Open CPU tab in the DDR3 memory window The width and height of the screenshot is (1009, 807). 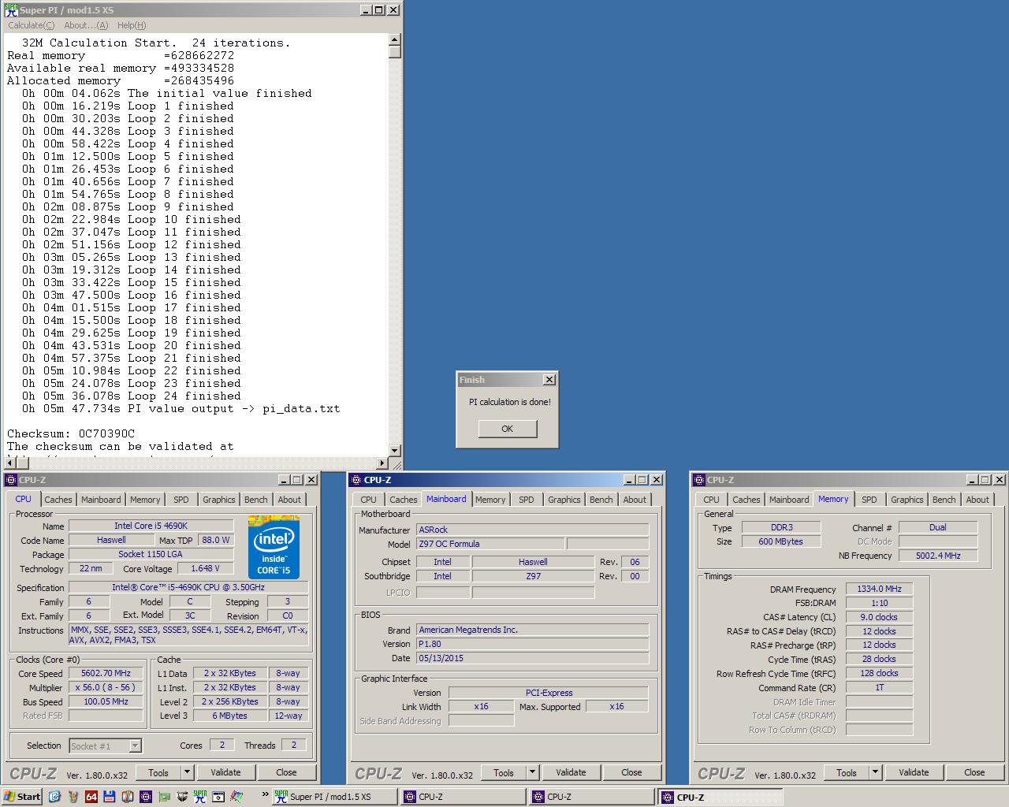pos(711,500)
